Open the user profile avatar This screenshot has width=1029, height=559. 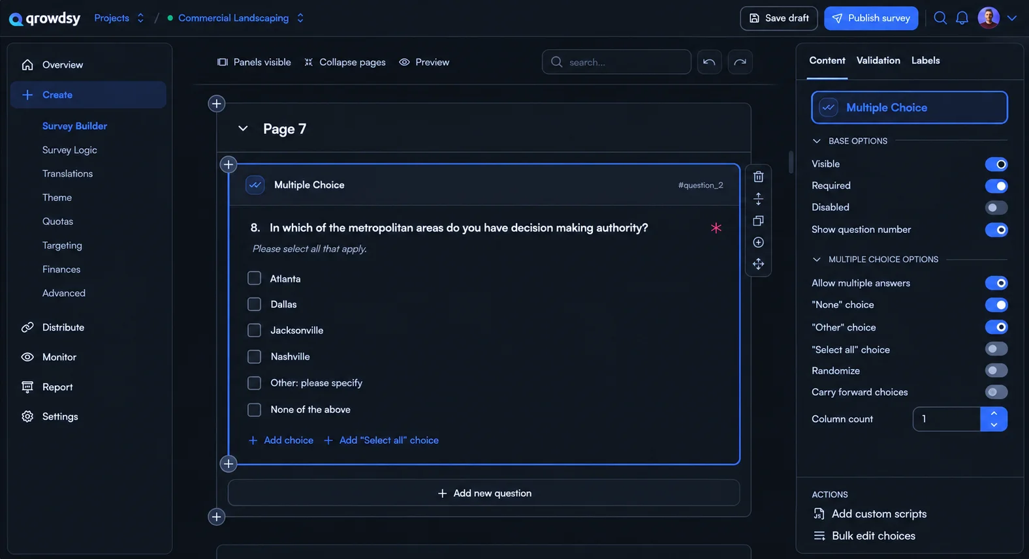click(x=989, y=18)
